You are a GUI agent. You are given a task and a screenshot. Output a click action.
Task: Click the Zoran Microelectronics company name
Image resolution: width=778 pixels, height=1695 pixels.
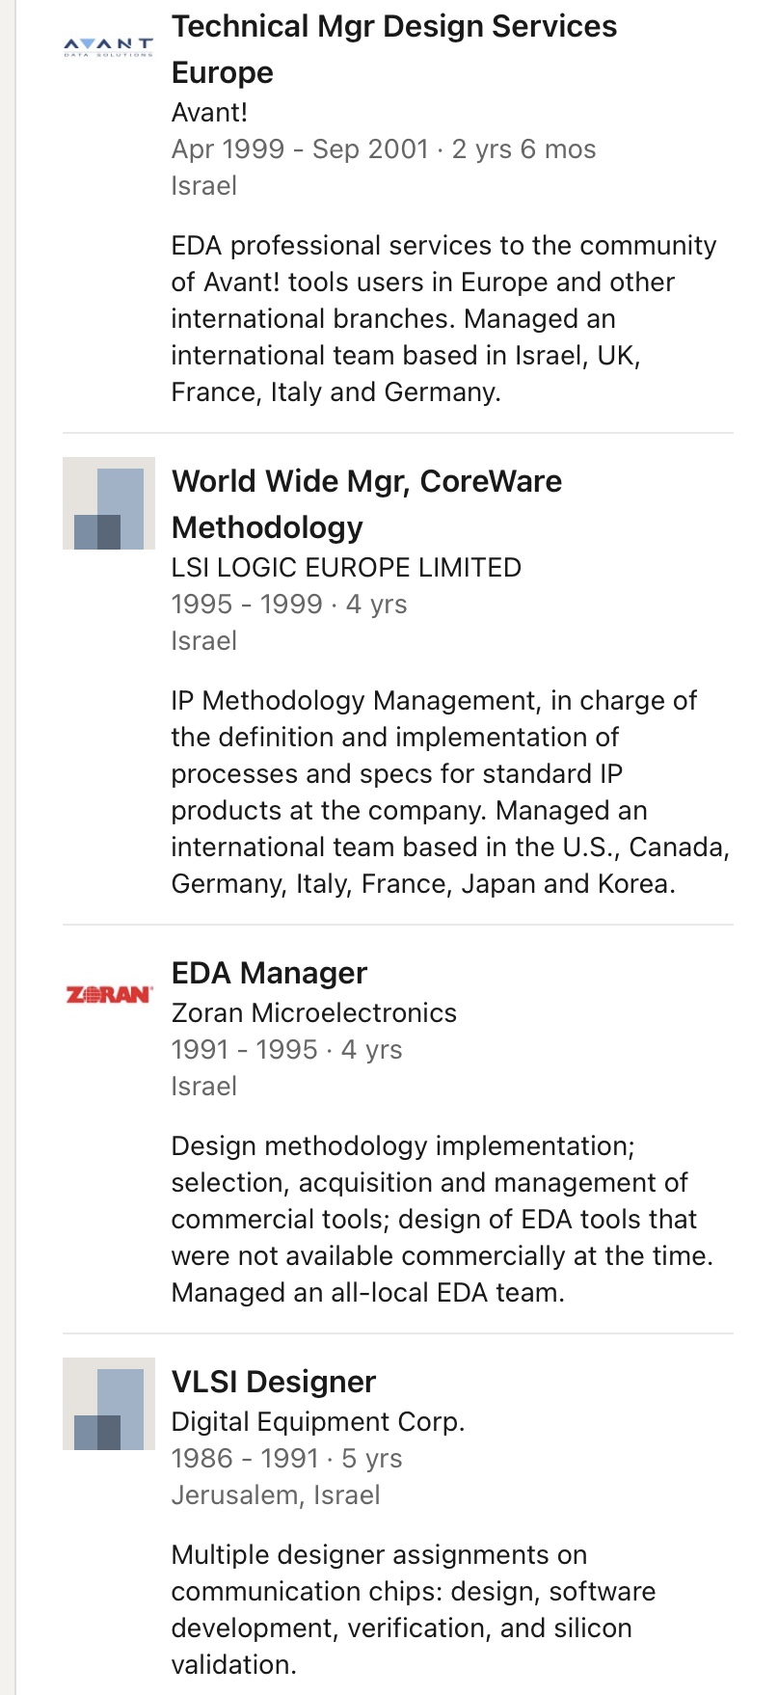tap(313, 1012)
